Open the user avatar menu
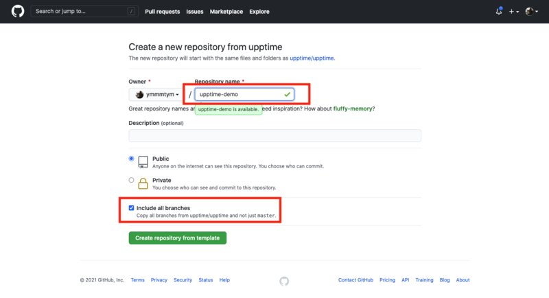The width and height of the screenshot is (549, 298). 531,12
